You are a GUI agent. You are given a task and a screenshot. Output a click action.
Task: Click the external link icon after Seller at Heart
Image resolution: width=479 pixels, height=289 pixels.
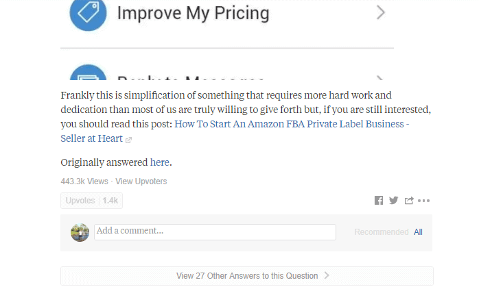pos(128,140)
